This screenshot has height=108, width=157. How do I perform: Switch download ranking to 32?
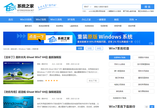[147, 107]
